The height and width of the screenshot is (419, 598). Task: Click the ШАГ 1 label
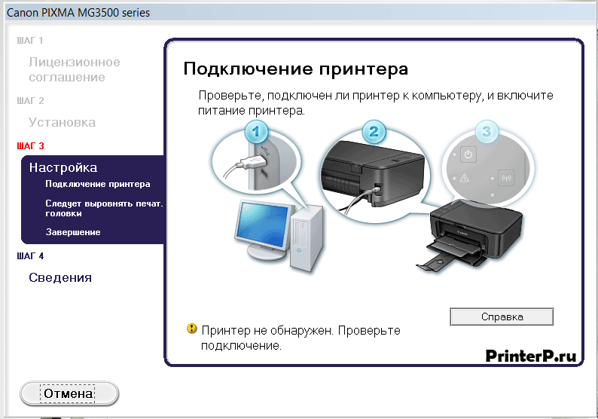click(x=29, y=41)
